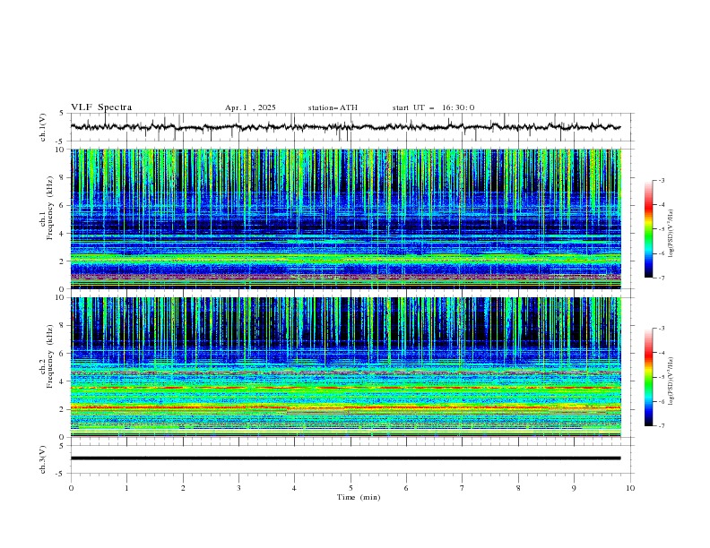710x548 pixels.
Task: Click inside the ch.2 frequency spectrogram
Action: 346,367
